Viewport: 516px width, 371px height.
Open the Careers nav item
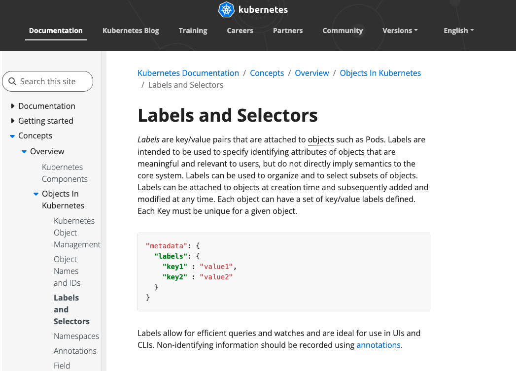coord(240,31)
